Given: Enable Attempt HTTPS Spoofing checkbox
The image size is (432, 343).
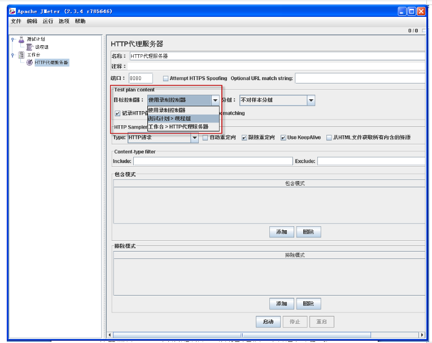Looking at the screenshot, I should [165, 78].
